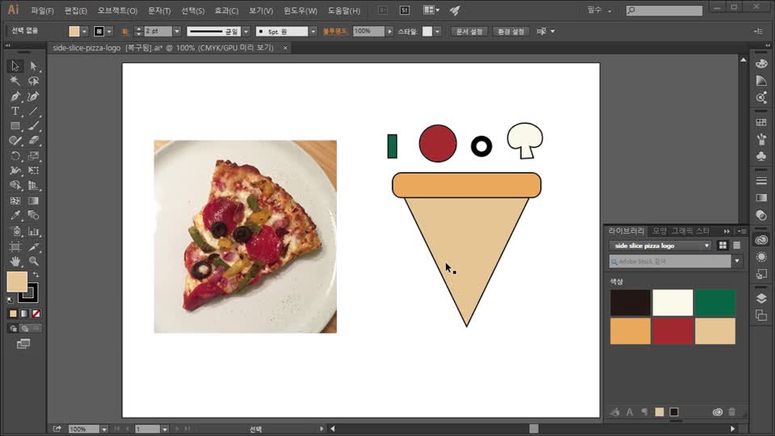775x436 pixels.
Task: Click the 환경 설정 button
Action: (x=511, y=31)
